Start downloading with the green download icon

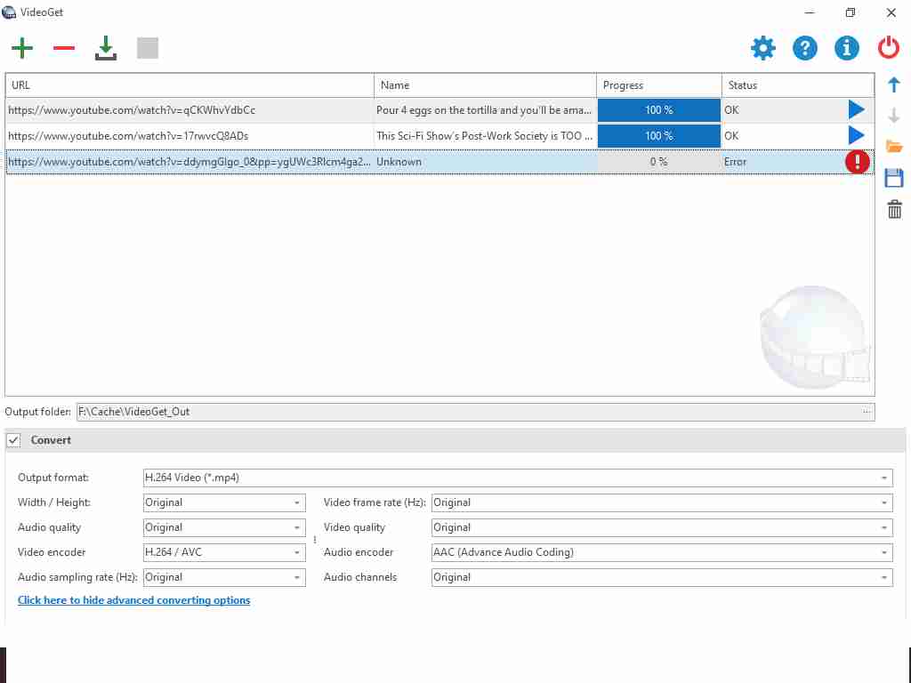(x=106, y=48)
